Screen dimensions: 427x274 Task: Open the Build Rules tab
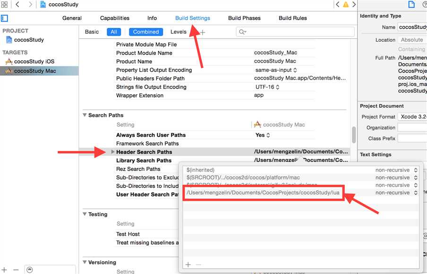[x=293, y=18]
